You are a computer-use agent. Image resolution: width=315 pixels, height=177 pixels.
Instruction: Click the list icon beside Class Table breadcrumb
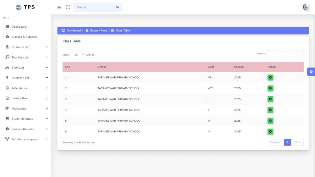pyautogui.click(x=112, y=30)
